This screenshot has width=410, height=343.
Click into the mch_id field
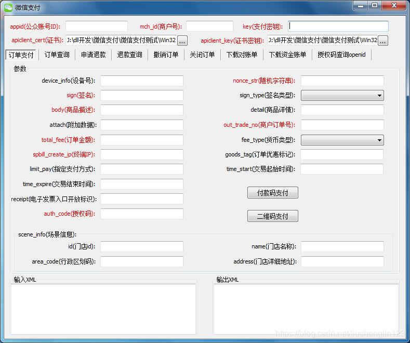(x=209, y=27)
